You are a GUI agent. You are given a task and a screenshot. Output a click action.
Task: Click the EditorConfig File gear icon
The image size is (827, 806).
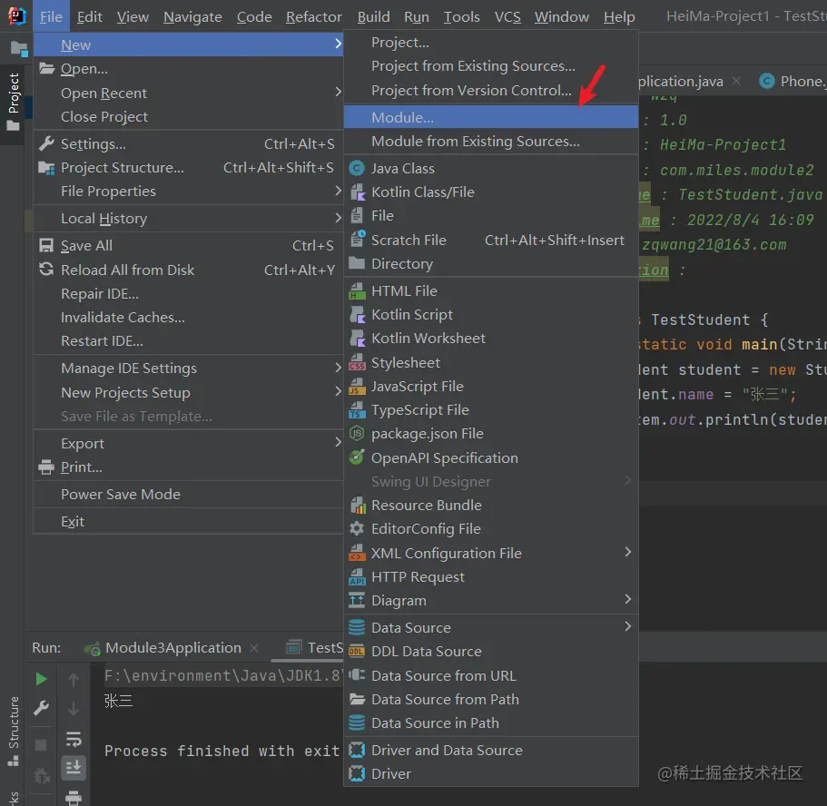[x=357, y=528]
